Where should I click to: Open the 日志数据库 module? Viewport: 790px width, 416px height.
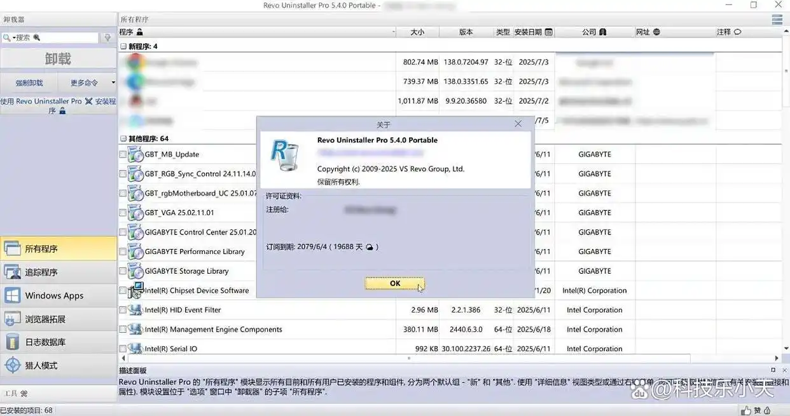[x=59, y=342]
